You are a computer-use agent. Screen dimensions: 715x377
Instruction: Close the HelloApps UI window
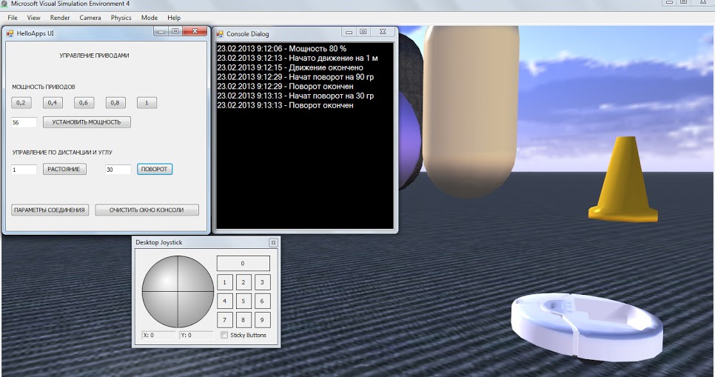point(195,31)
